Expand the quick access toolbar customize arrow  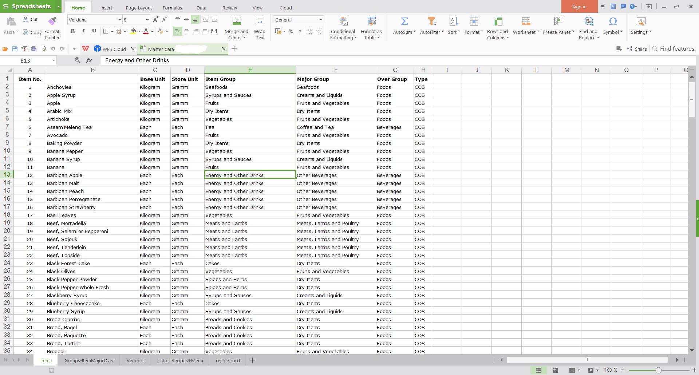74,49
